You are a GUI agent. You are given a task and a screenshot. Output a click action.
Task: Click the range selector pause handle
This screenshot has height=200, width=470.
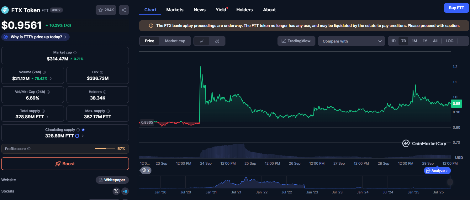pos(450,182)
